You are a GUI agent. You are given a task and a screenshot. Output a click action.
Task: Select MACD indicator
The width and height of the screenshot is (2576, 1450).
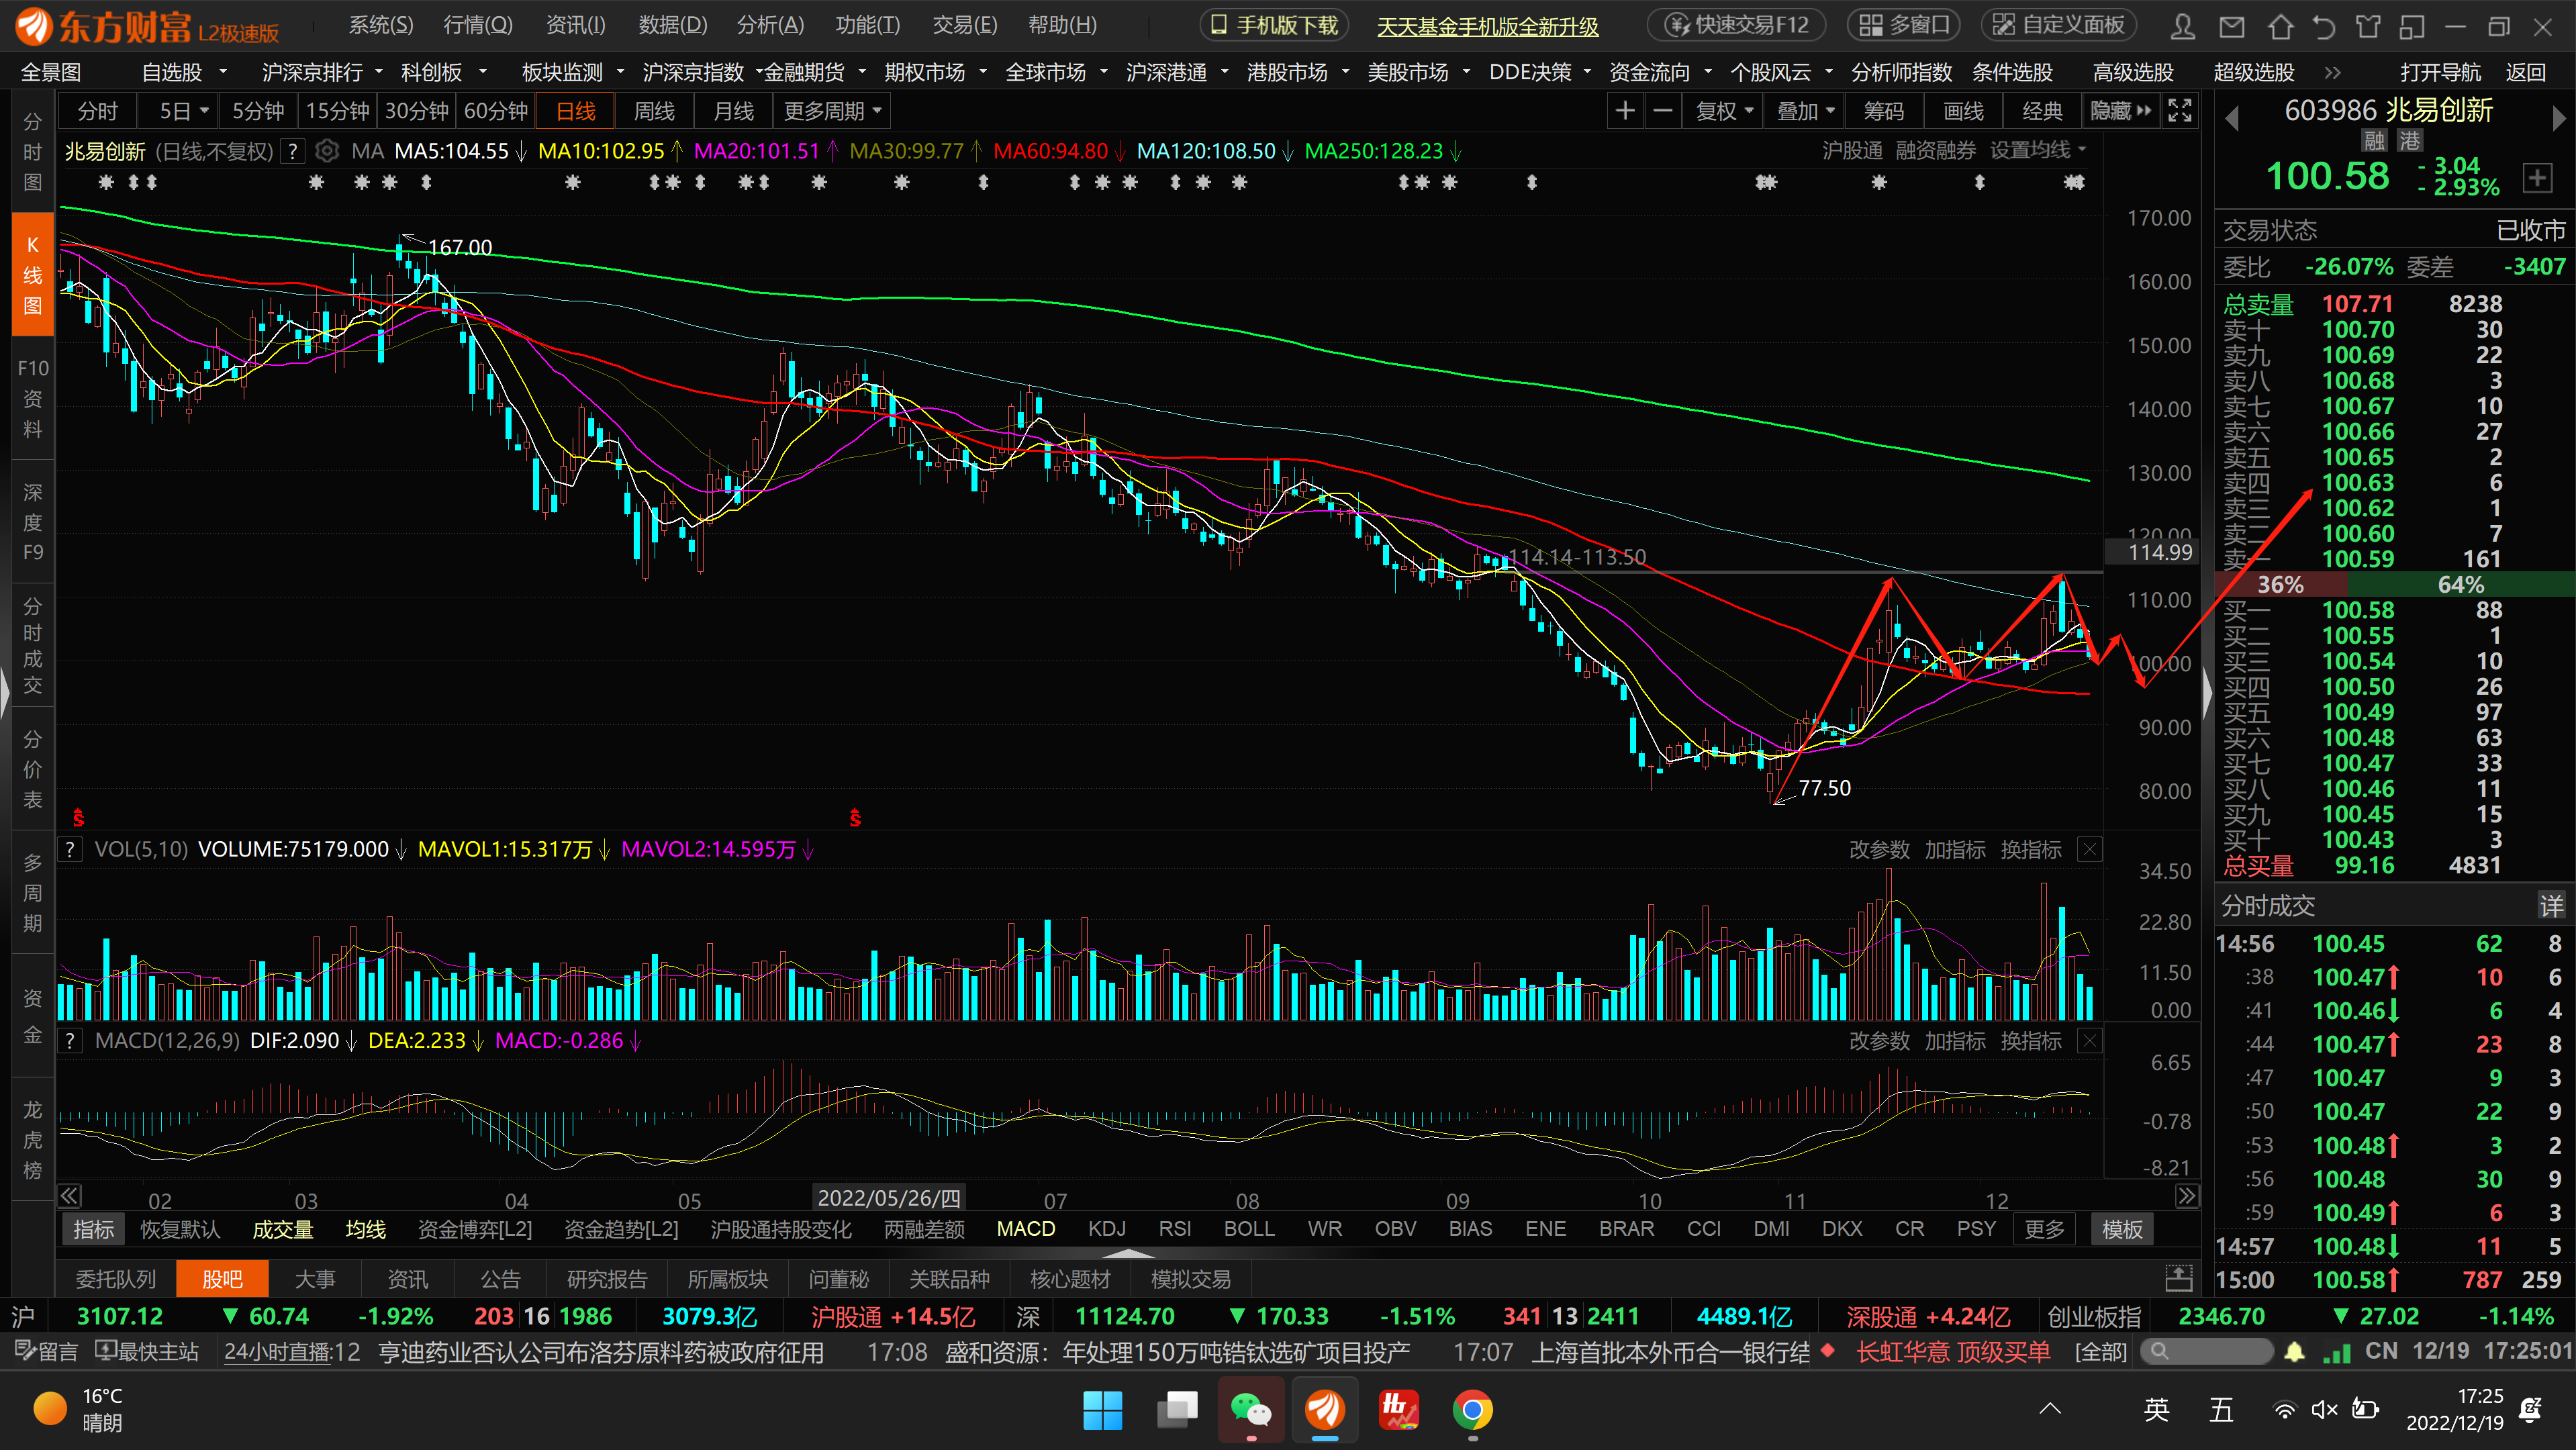coord(1026,1229)
